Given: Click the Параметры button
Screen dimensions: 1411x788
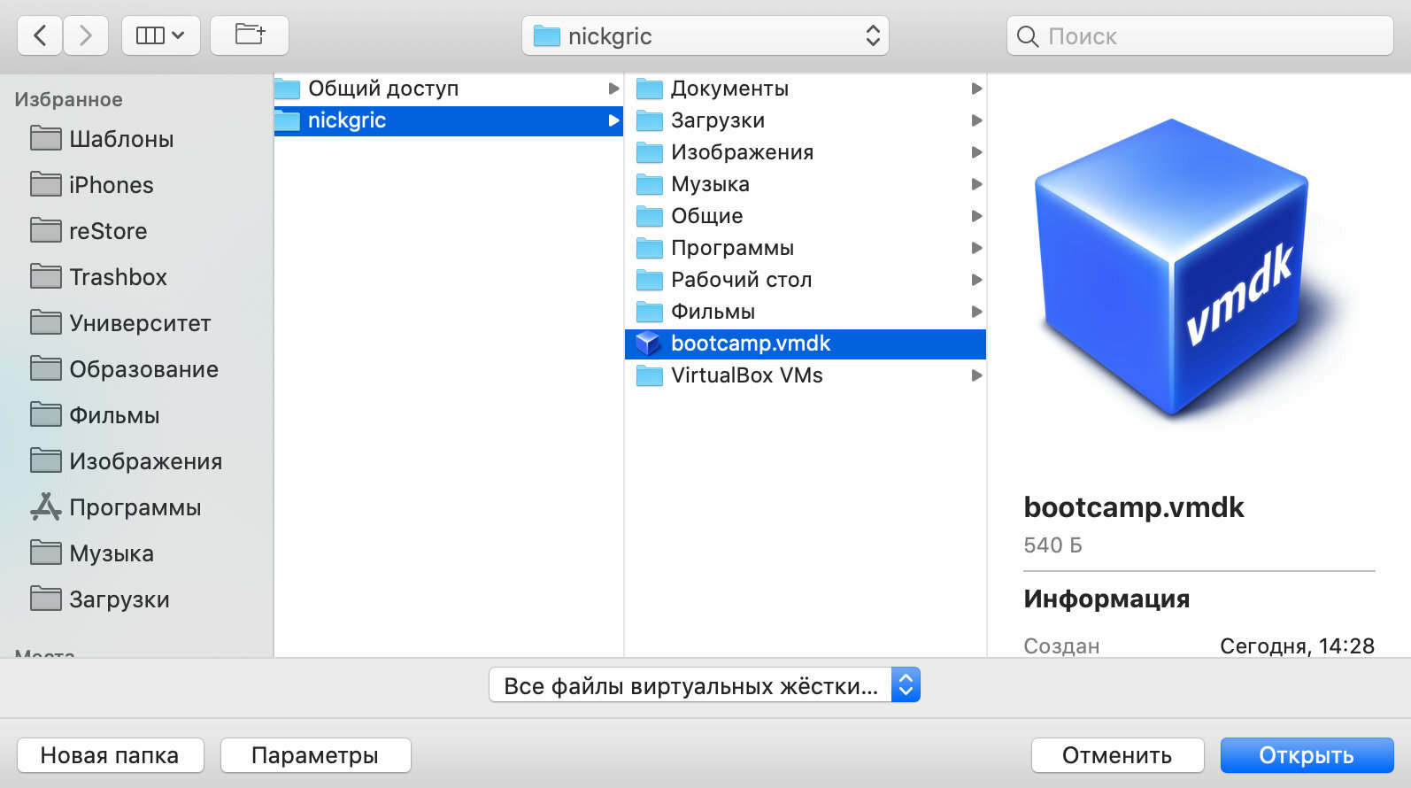Looking at the screenshot, I should click(315, 755).
